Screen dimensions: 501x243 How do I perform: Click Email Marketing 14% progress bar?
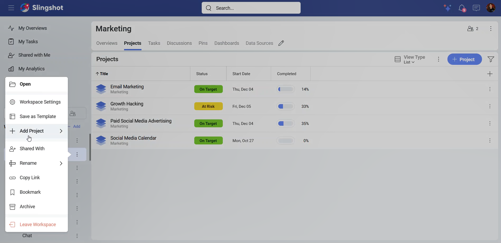(x=286, y=89)
